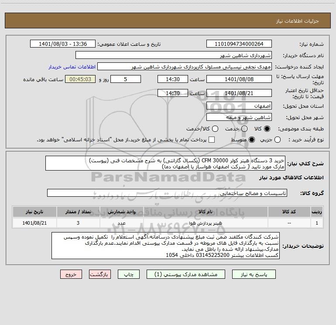Click the نام کالا column header
This screenshot has height=325, width=336.
point(206,212)
